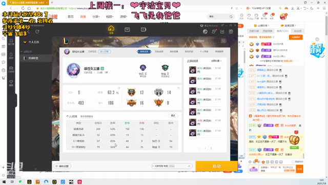Screen dimensions: 328x185
Task: Open the Douyu 游戏 nav dropdown
Action: (124, 16)
